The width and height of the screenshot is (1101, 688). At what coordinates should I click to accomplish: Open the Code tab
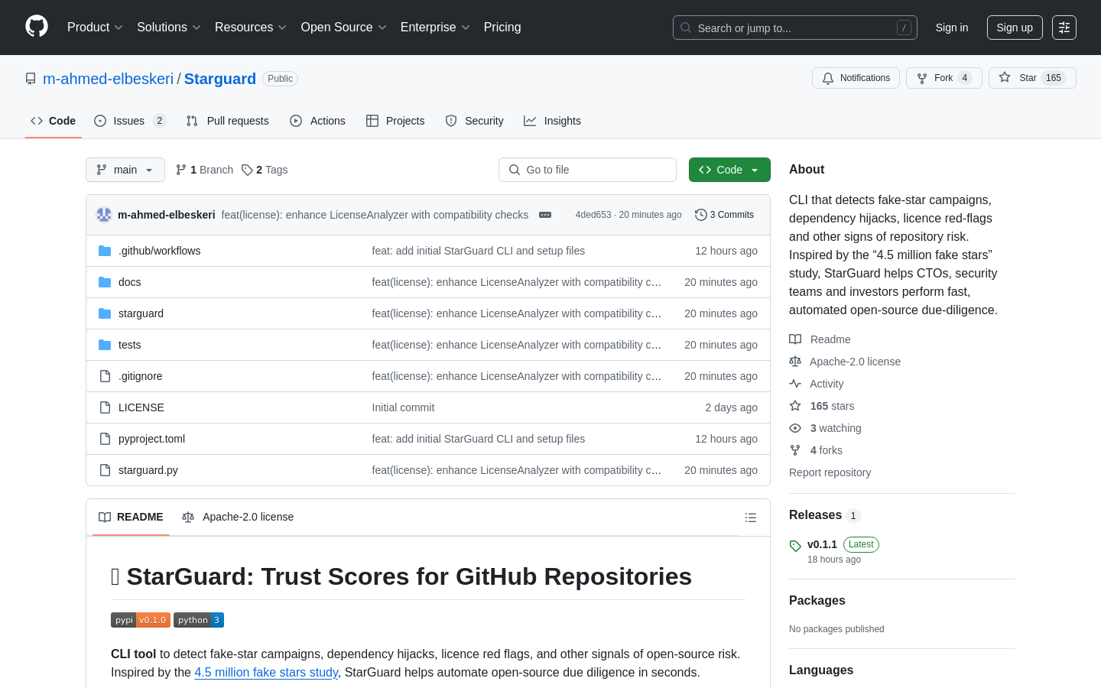click(54, 121)
